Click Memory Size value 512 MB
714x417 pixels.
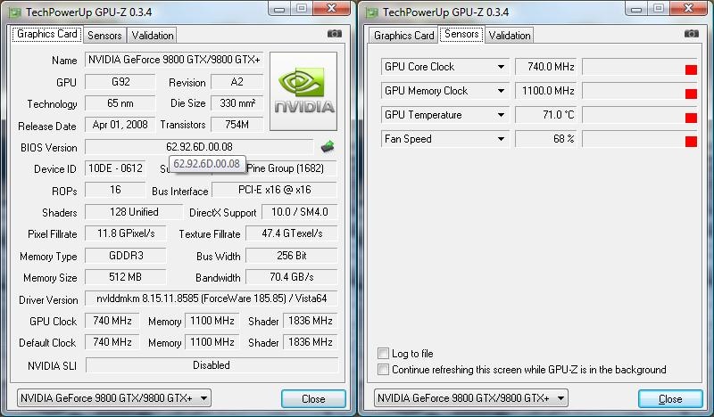click(126, 277)
